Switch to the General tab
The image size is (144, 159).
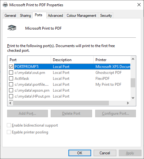[10, 16]
